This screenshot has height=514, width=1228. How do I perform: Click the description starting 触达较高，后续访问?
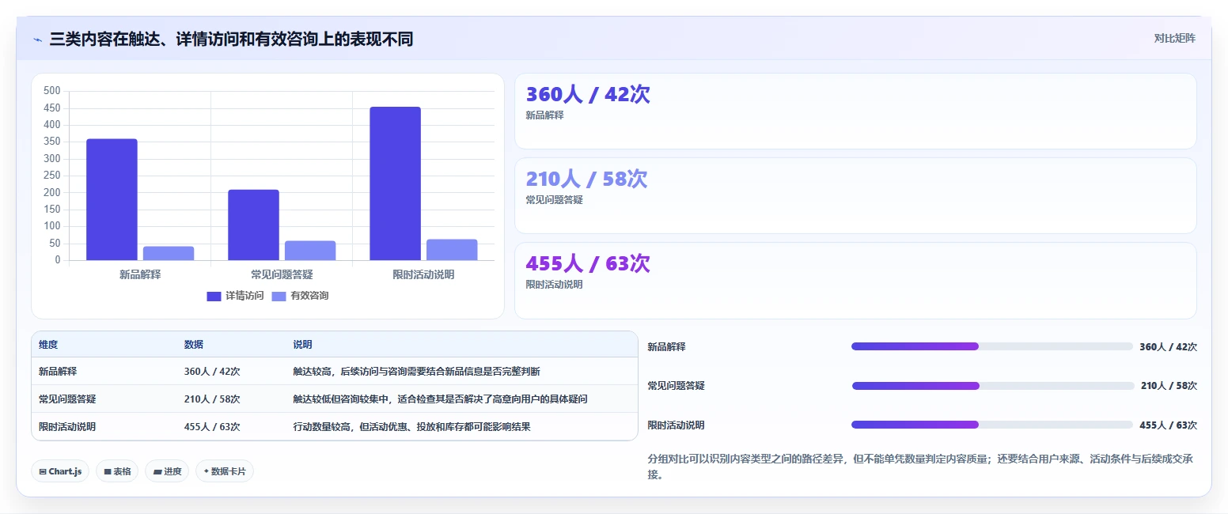click(x=416, y=372)
